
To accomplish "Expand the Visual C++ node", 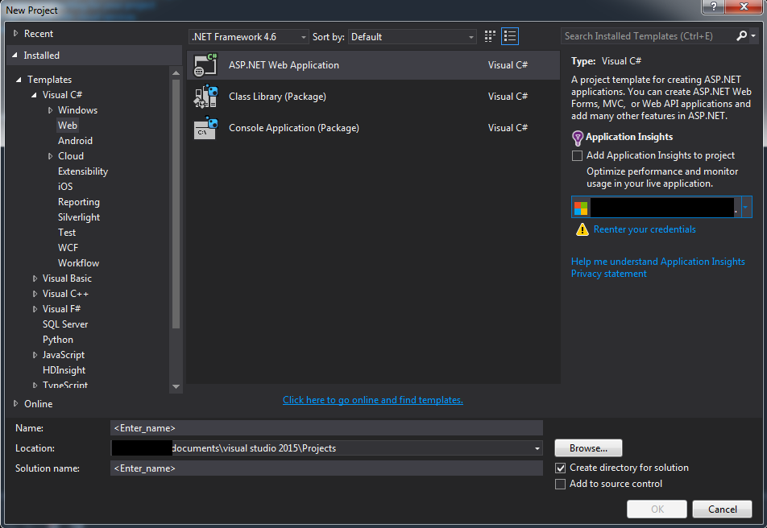I will click(35, 294).
